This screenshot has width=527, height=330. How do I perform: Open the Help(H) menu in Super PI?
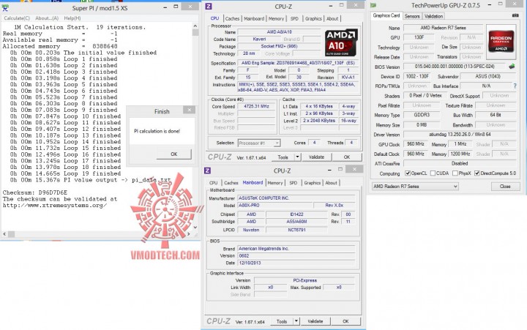point(72,18)
